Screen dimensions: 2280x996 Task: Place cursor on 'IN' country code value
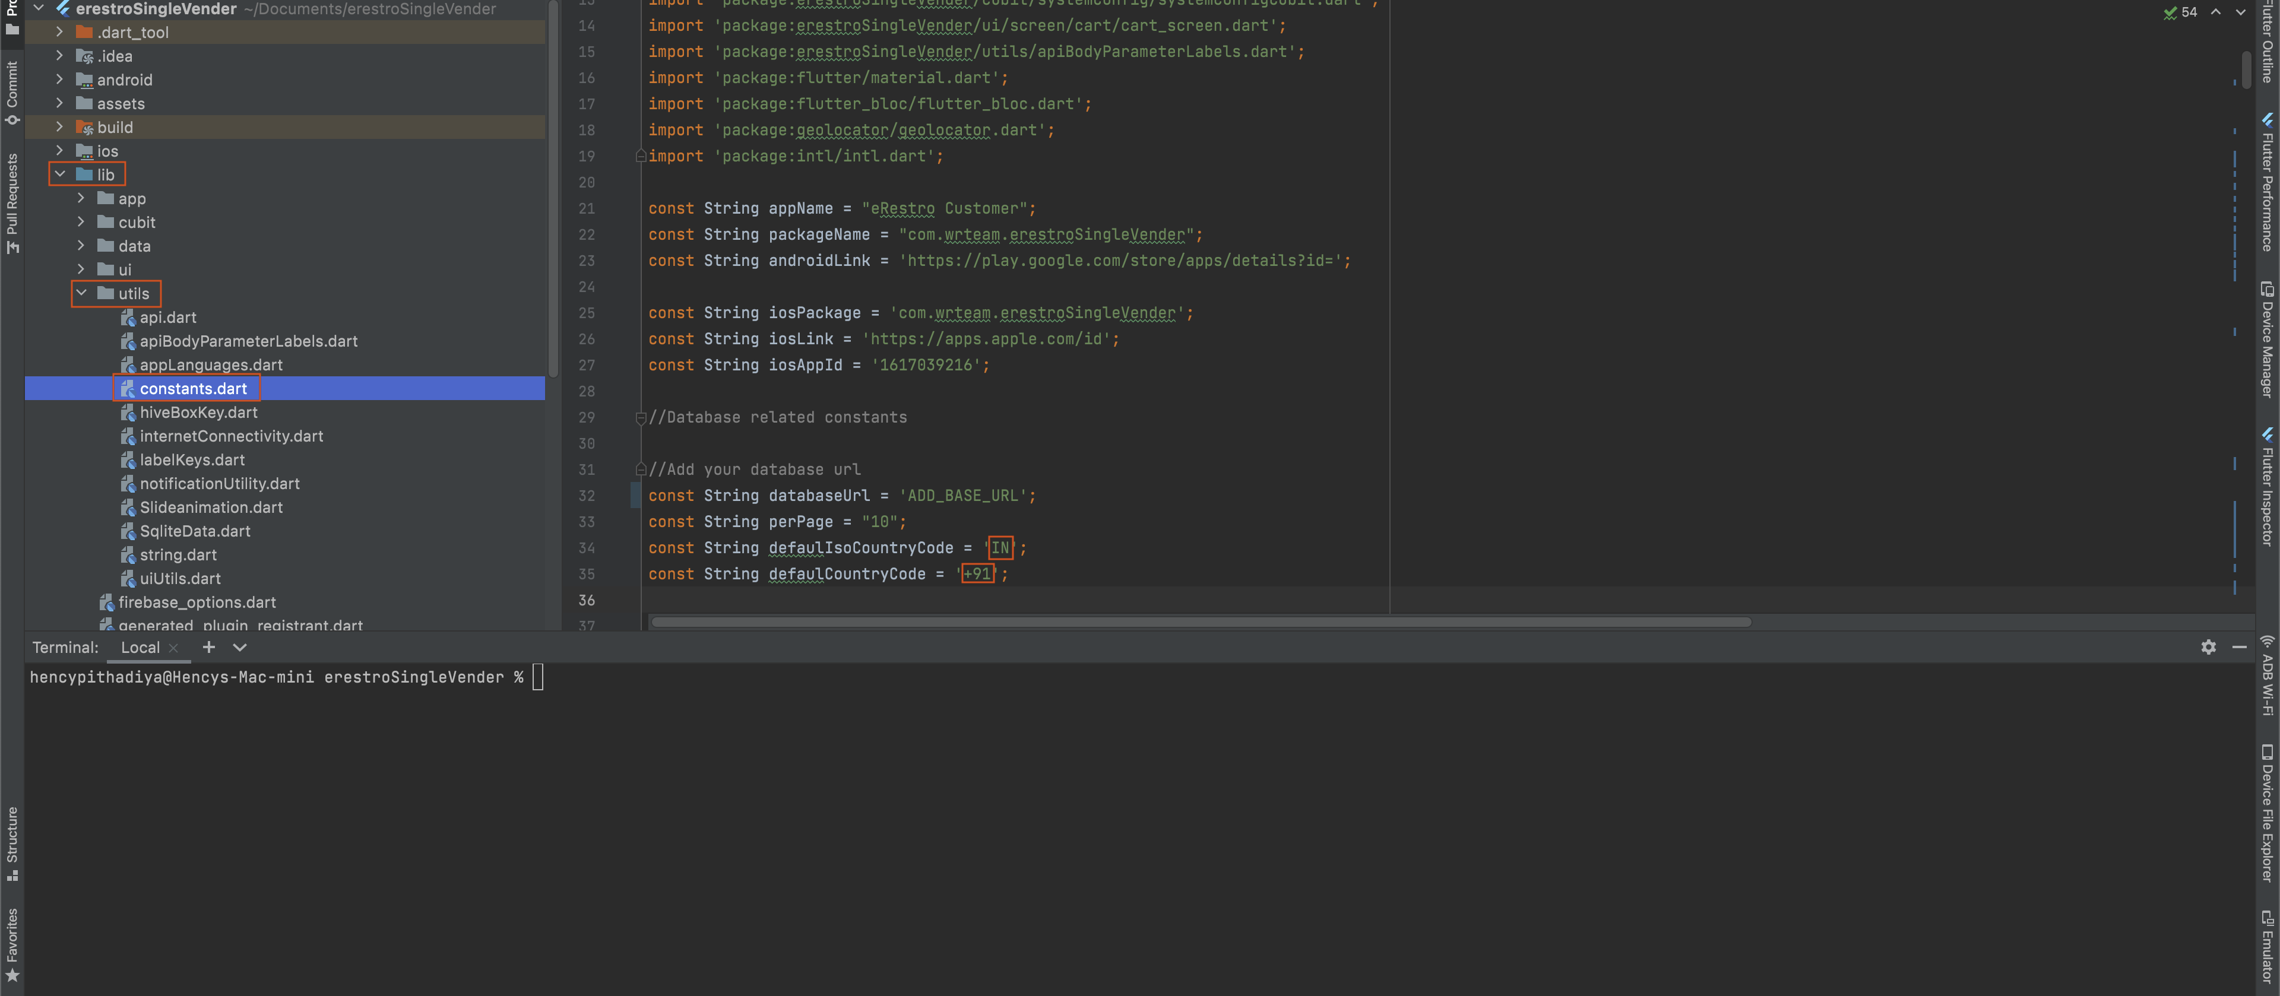point(1000,548)
